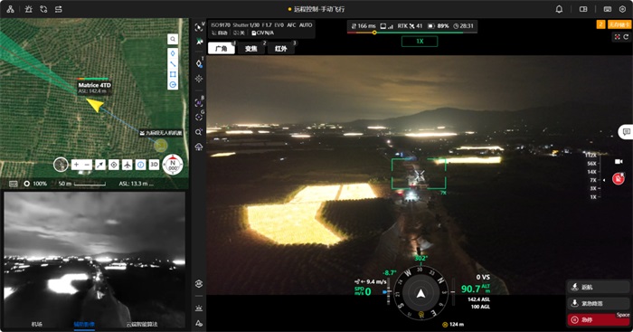
Task: Click the beacon light icon in sidebar
Action: [199, 308]
